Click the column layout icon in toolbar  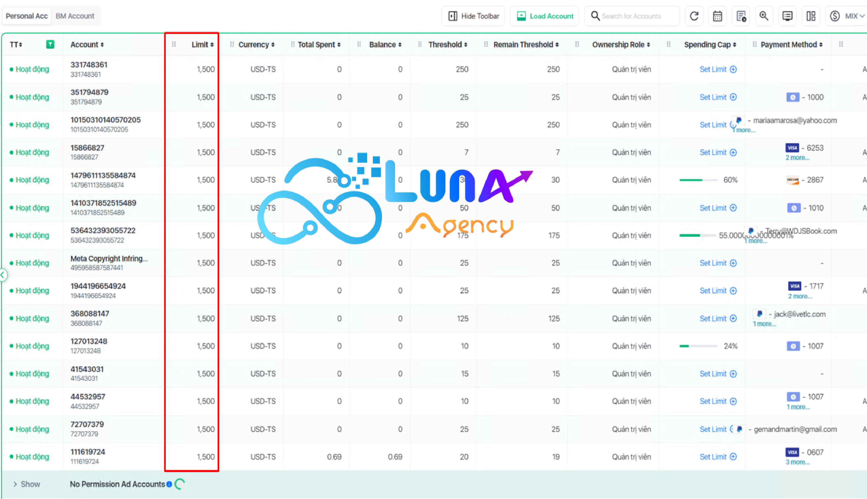pyautogui.click(x=811, y=16)
